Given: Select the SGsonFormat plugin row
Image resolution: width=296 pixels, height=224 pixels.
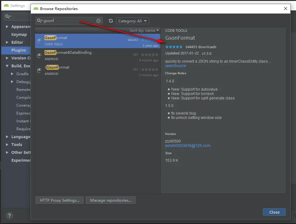Looking at the screenshot, I should [x=98, y=70].
